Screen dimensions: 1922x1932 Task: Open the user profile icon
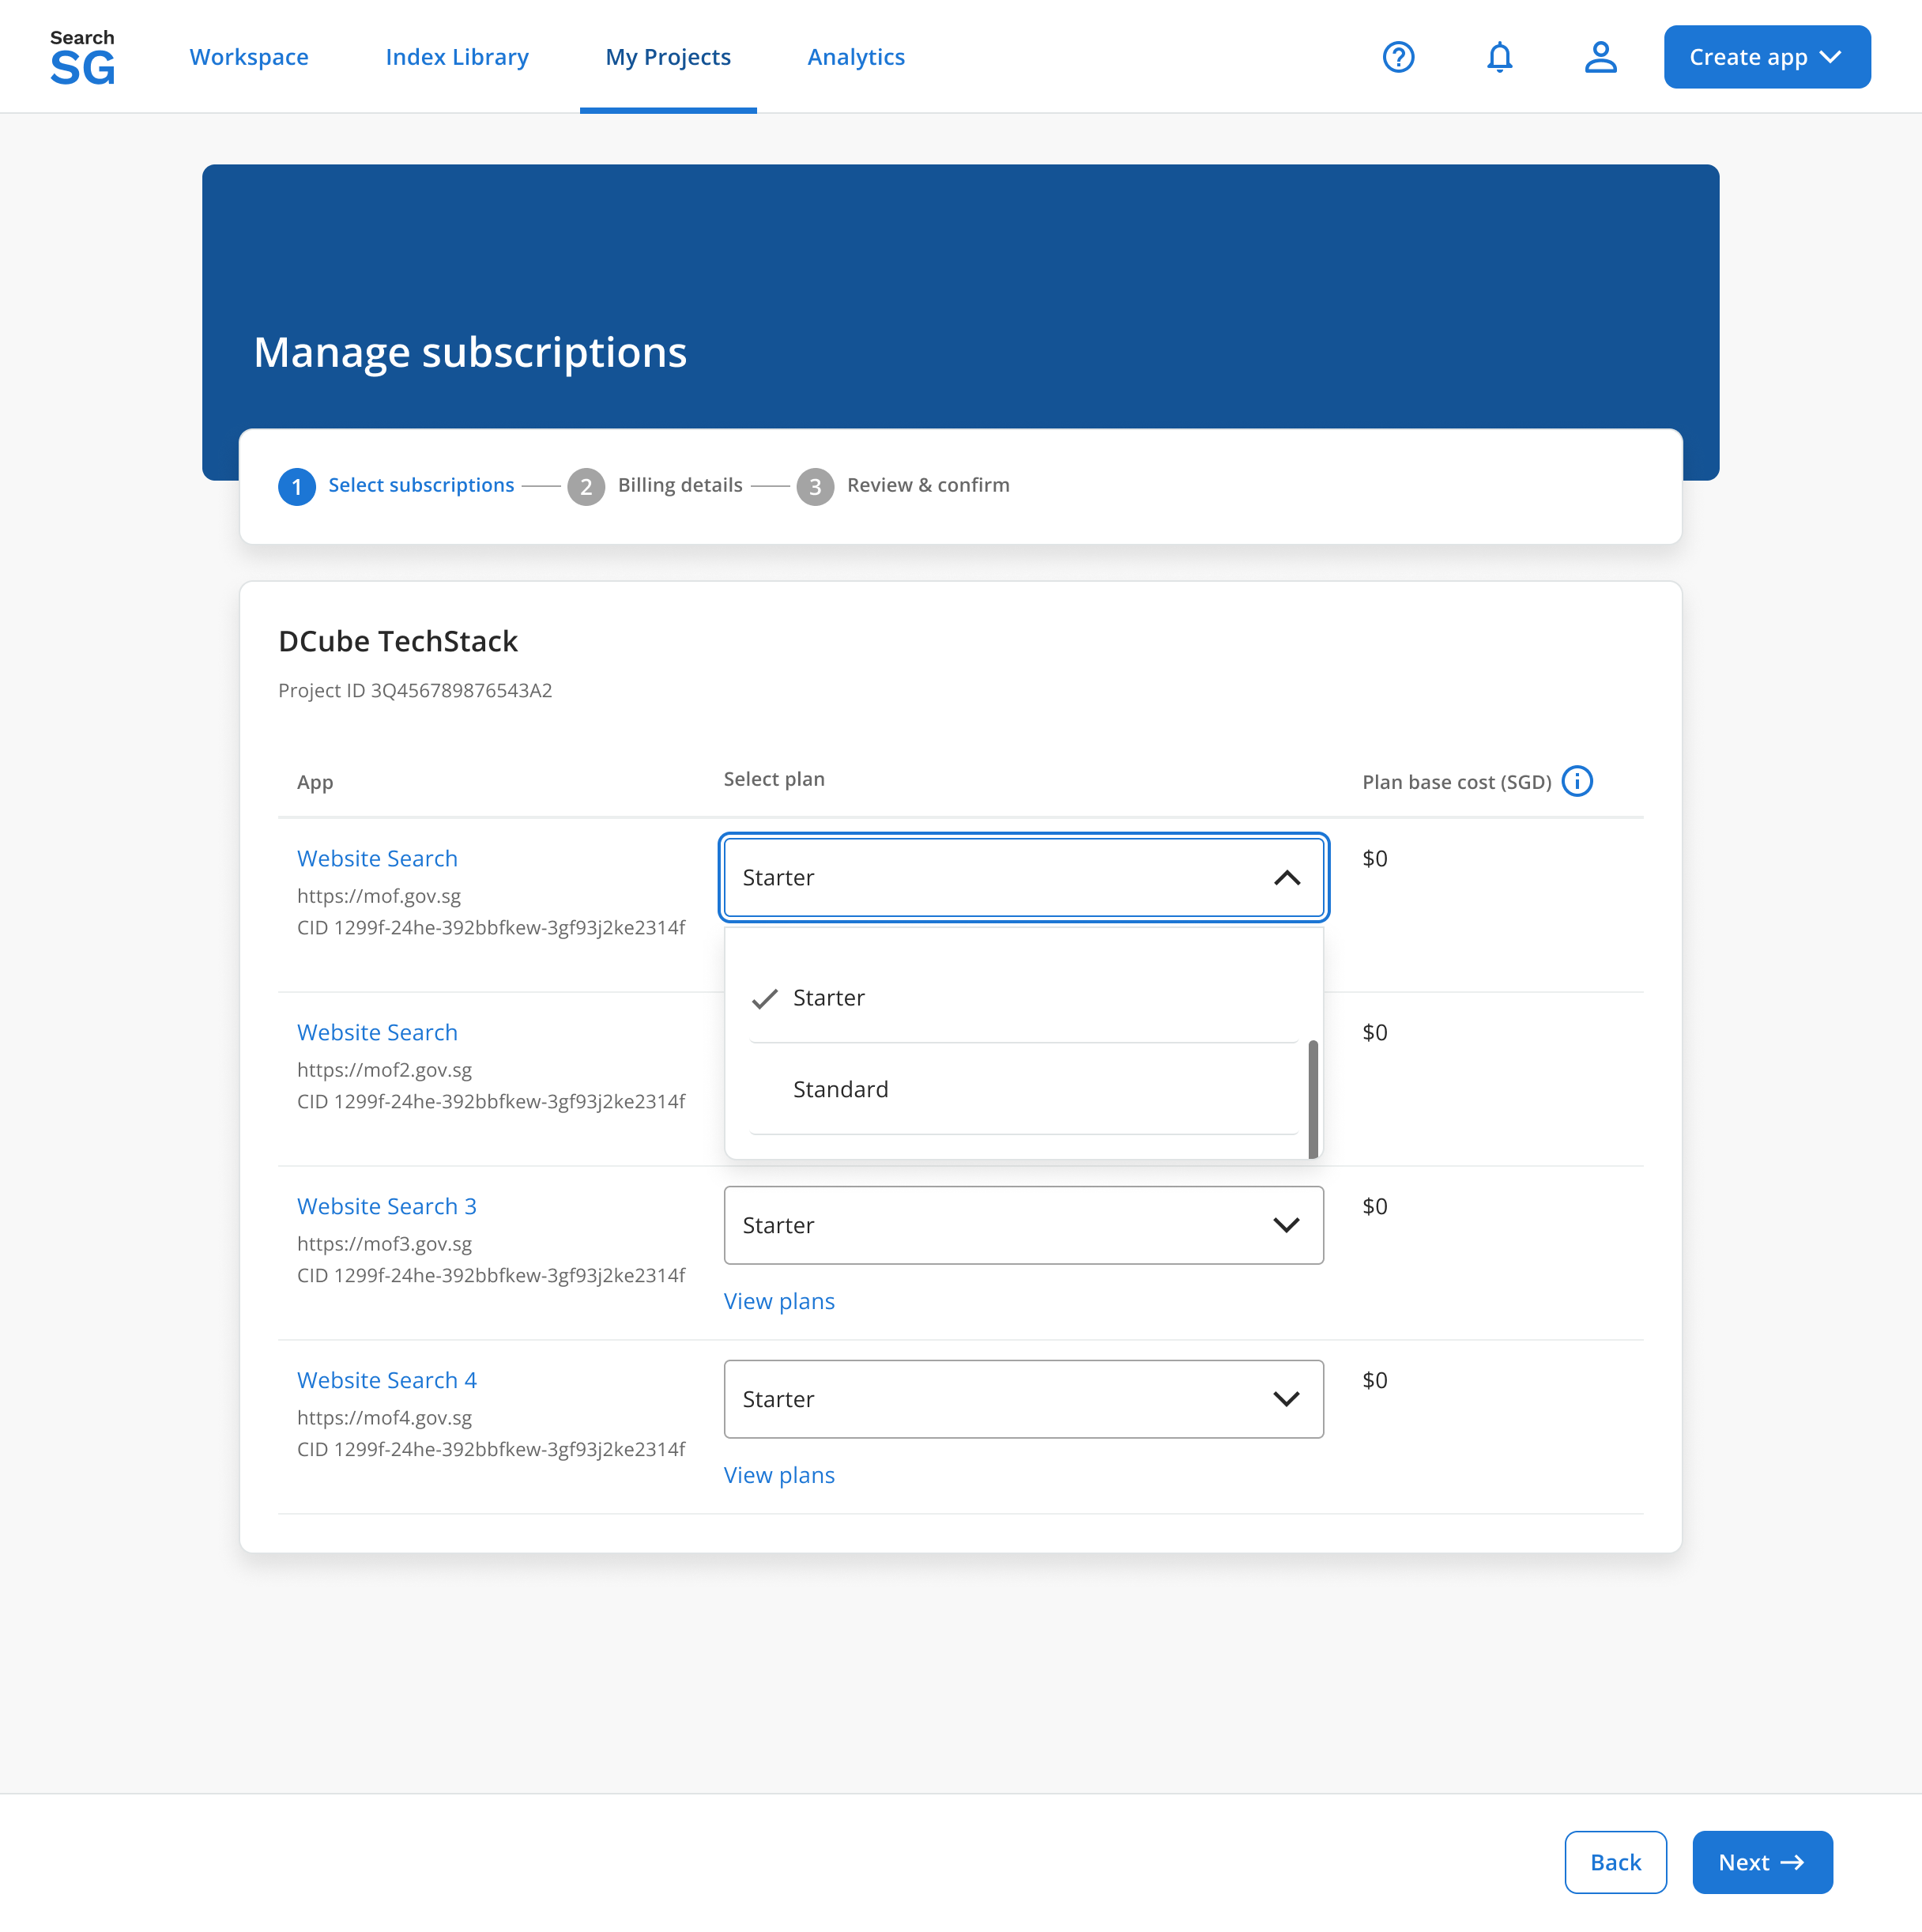pyautogui.click(x=1600, y=57)
